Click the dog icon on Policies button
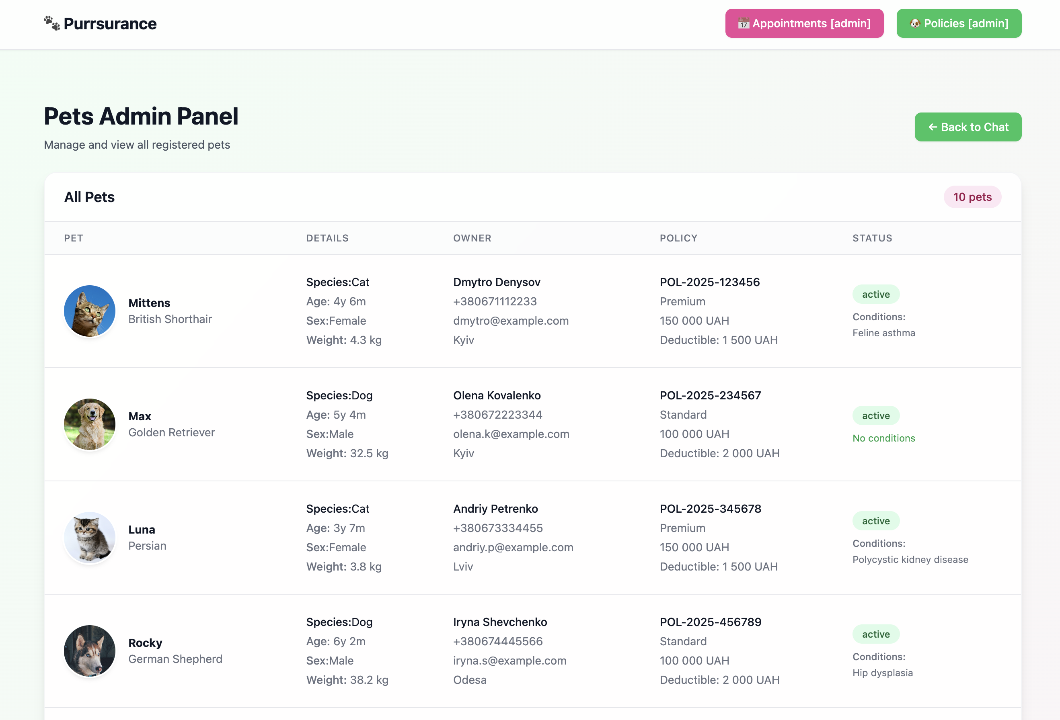1060x720 pixels. (x=914, y=23)
